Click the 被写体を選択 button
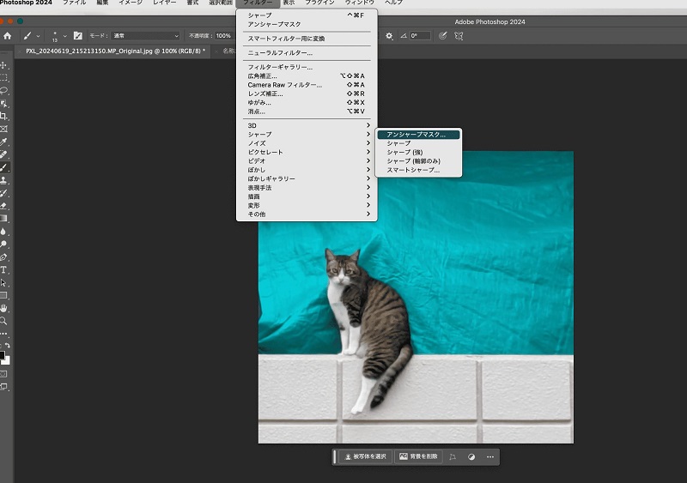The height and width of the screenshot is (483, 687). 365,456
